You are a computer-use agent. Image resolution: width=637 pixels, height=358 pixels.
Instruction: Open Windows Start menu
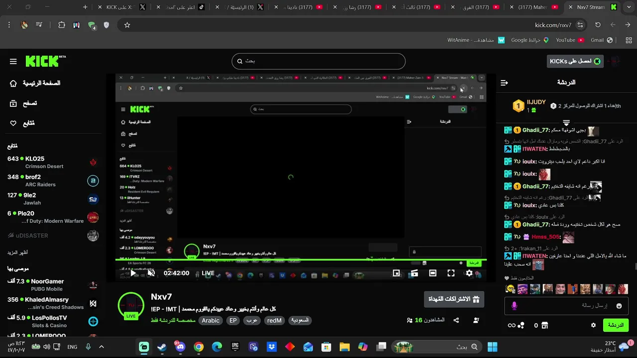[492, 347]
